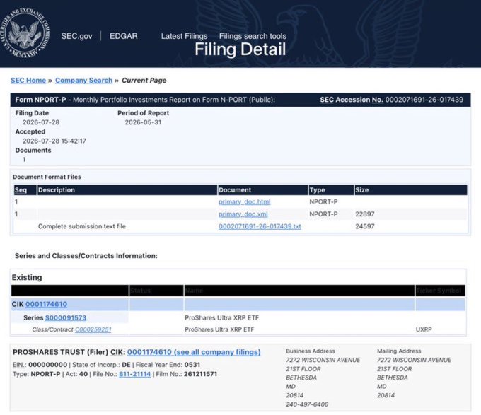This screenshot has height=415, width=481.
Task: Open SEC.gov link in header
Action: 76,36
